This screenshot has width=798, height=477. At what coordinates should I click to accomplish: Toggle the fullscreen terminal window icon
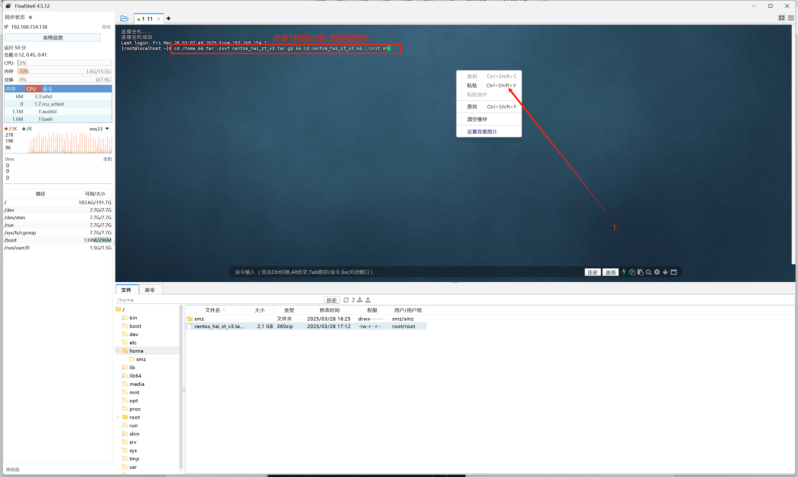coord(674,272)
